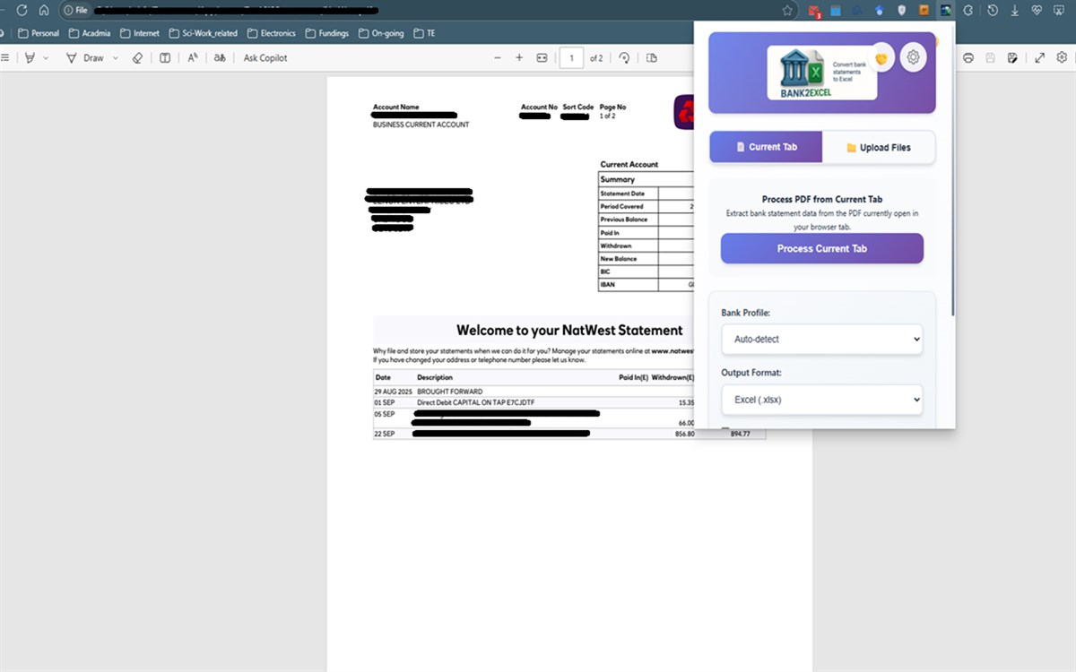Open the Personal bookmarks folder
This screenshot has width=1076, height=672.
tap(39, 33)
